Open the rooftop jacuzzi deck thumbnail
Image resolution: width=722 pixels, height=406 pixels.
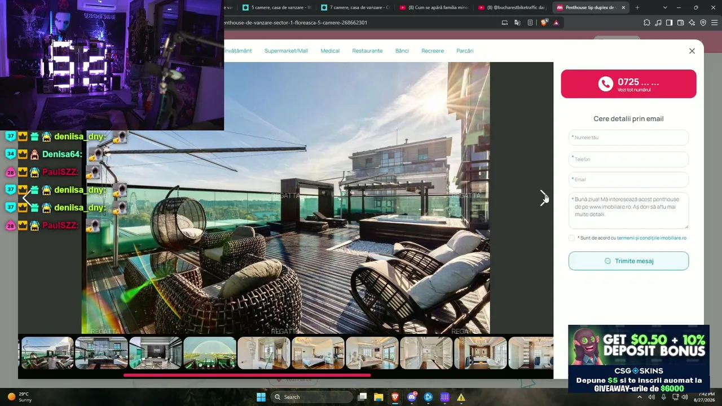point(102,353)
